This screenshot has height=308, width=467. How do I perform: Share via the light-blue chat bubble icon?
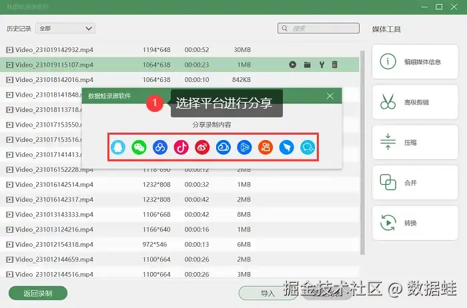tap(308, 147)
